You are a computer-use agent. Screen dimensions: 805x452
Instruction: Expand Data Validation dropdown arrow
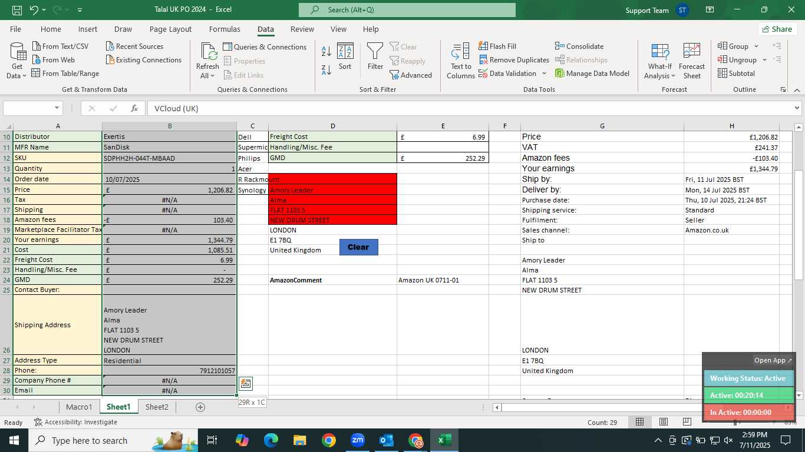(x=544, y=74)
